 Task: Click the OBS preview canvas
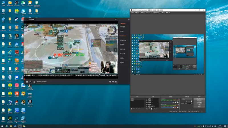[168, 54]
